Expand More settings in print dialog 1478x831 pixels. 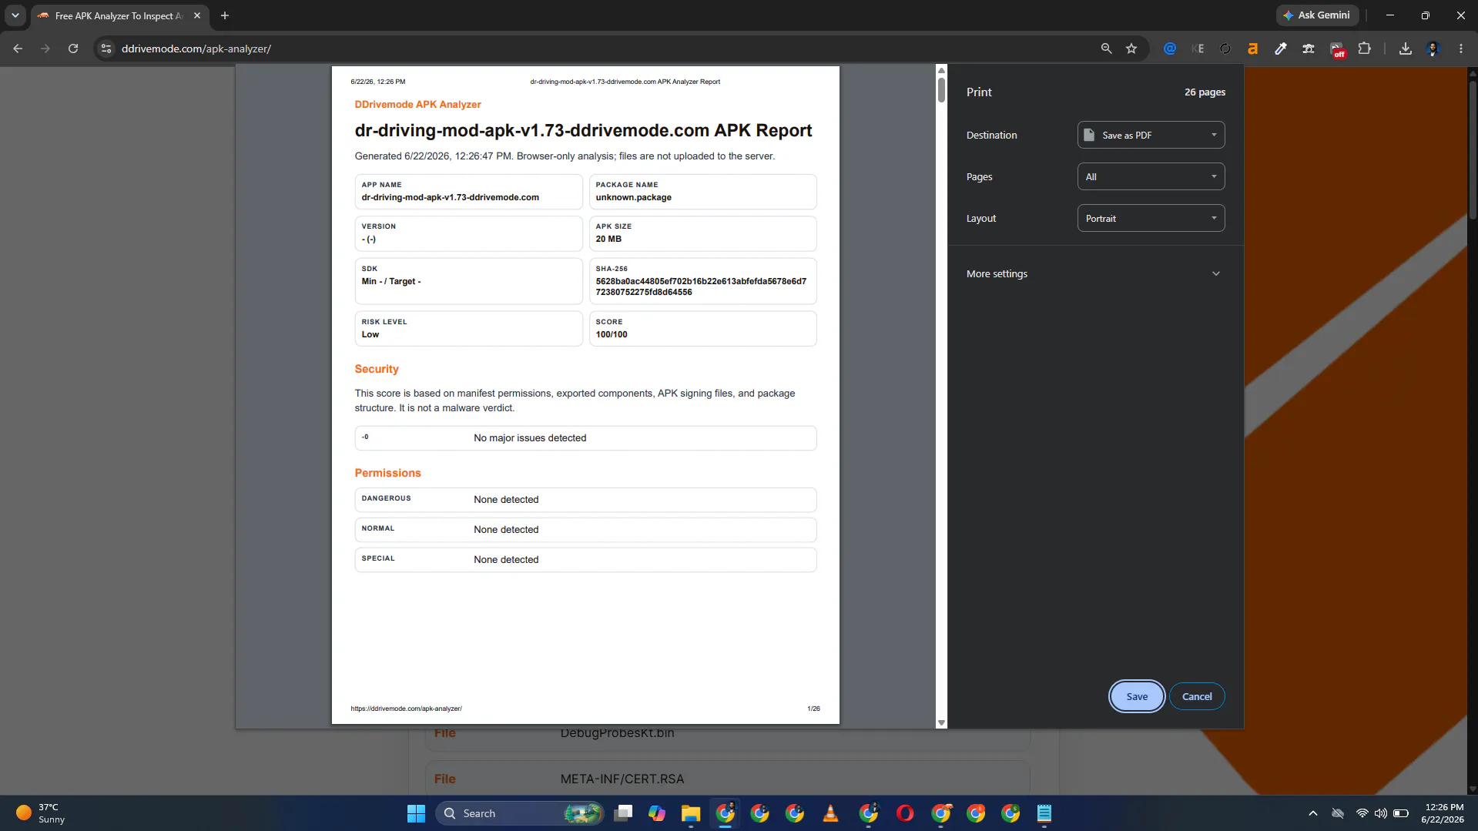[1094, 273]
